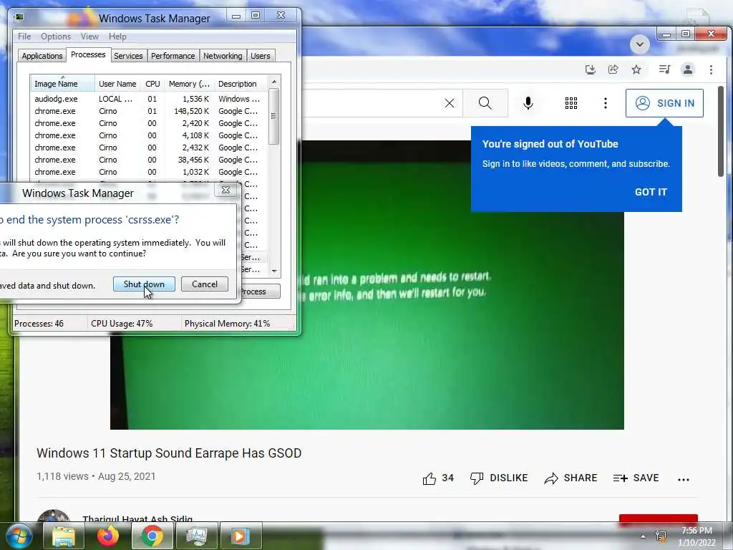Dismiss the signed-out popup with GOT IT
The width and height of the screenshot is (733, 550).
(651, 192)
